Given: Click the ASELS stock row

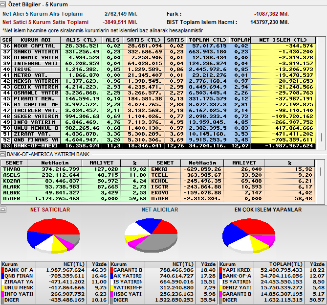Looking at the screenshot, I should [x=75, y=175].
